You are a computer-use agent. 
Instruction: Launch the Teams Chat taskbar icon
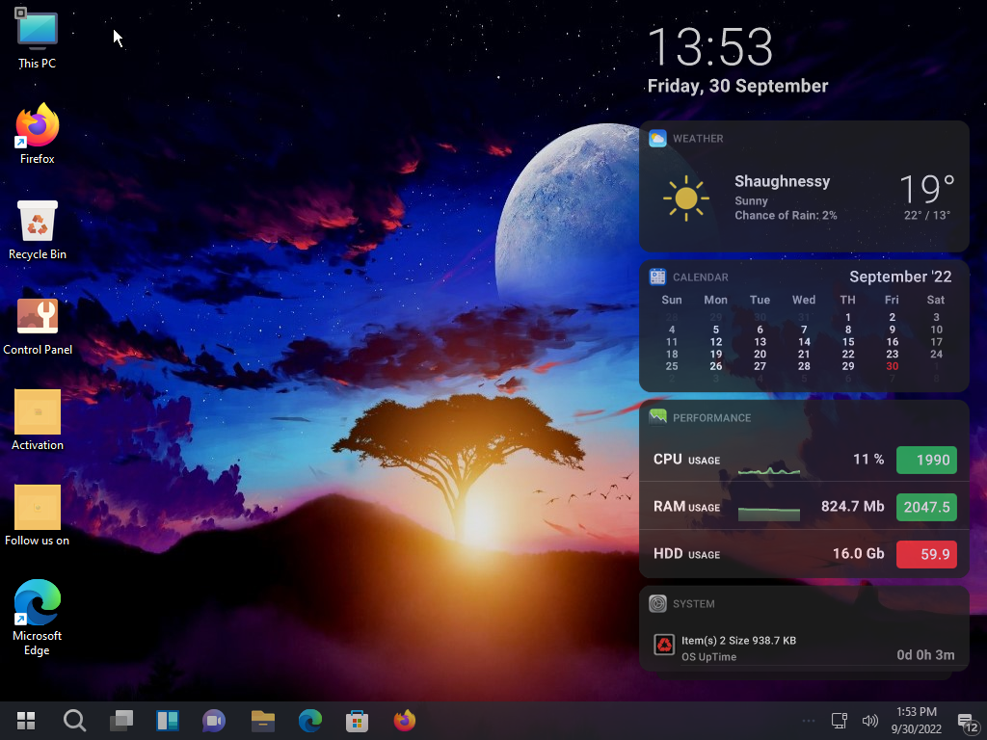pyautogui.click(x=214, y=721)
